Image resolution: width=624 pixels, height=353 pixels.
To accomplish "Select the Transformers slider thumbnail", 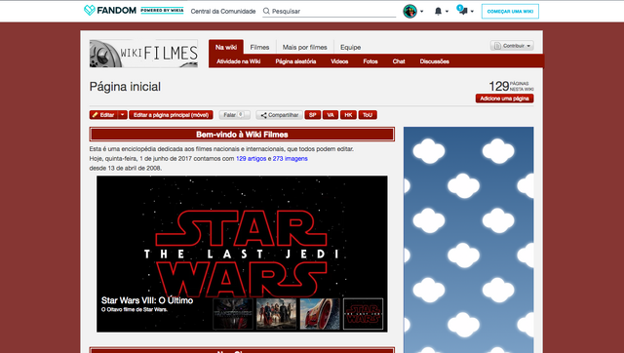I will 233,314.
